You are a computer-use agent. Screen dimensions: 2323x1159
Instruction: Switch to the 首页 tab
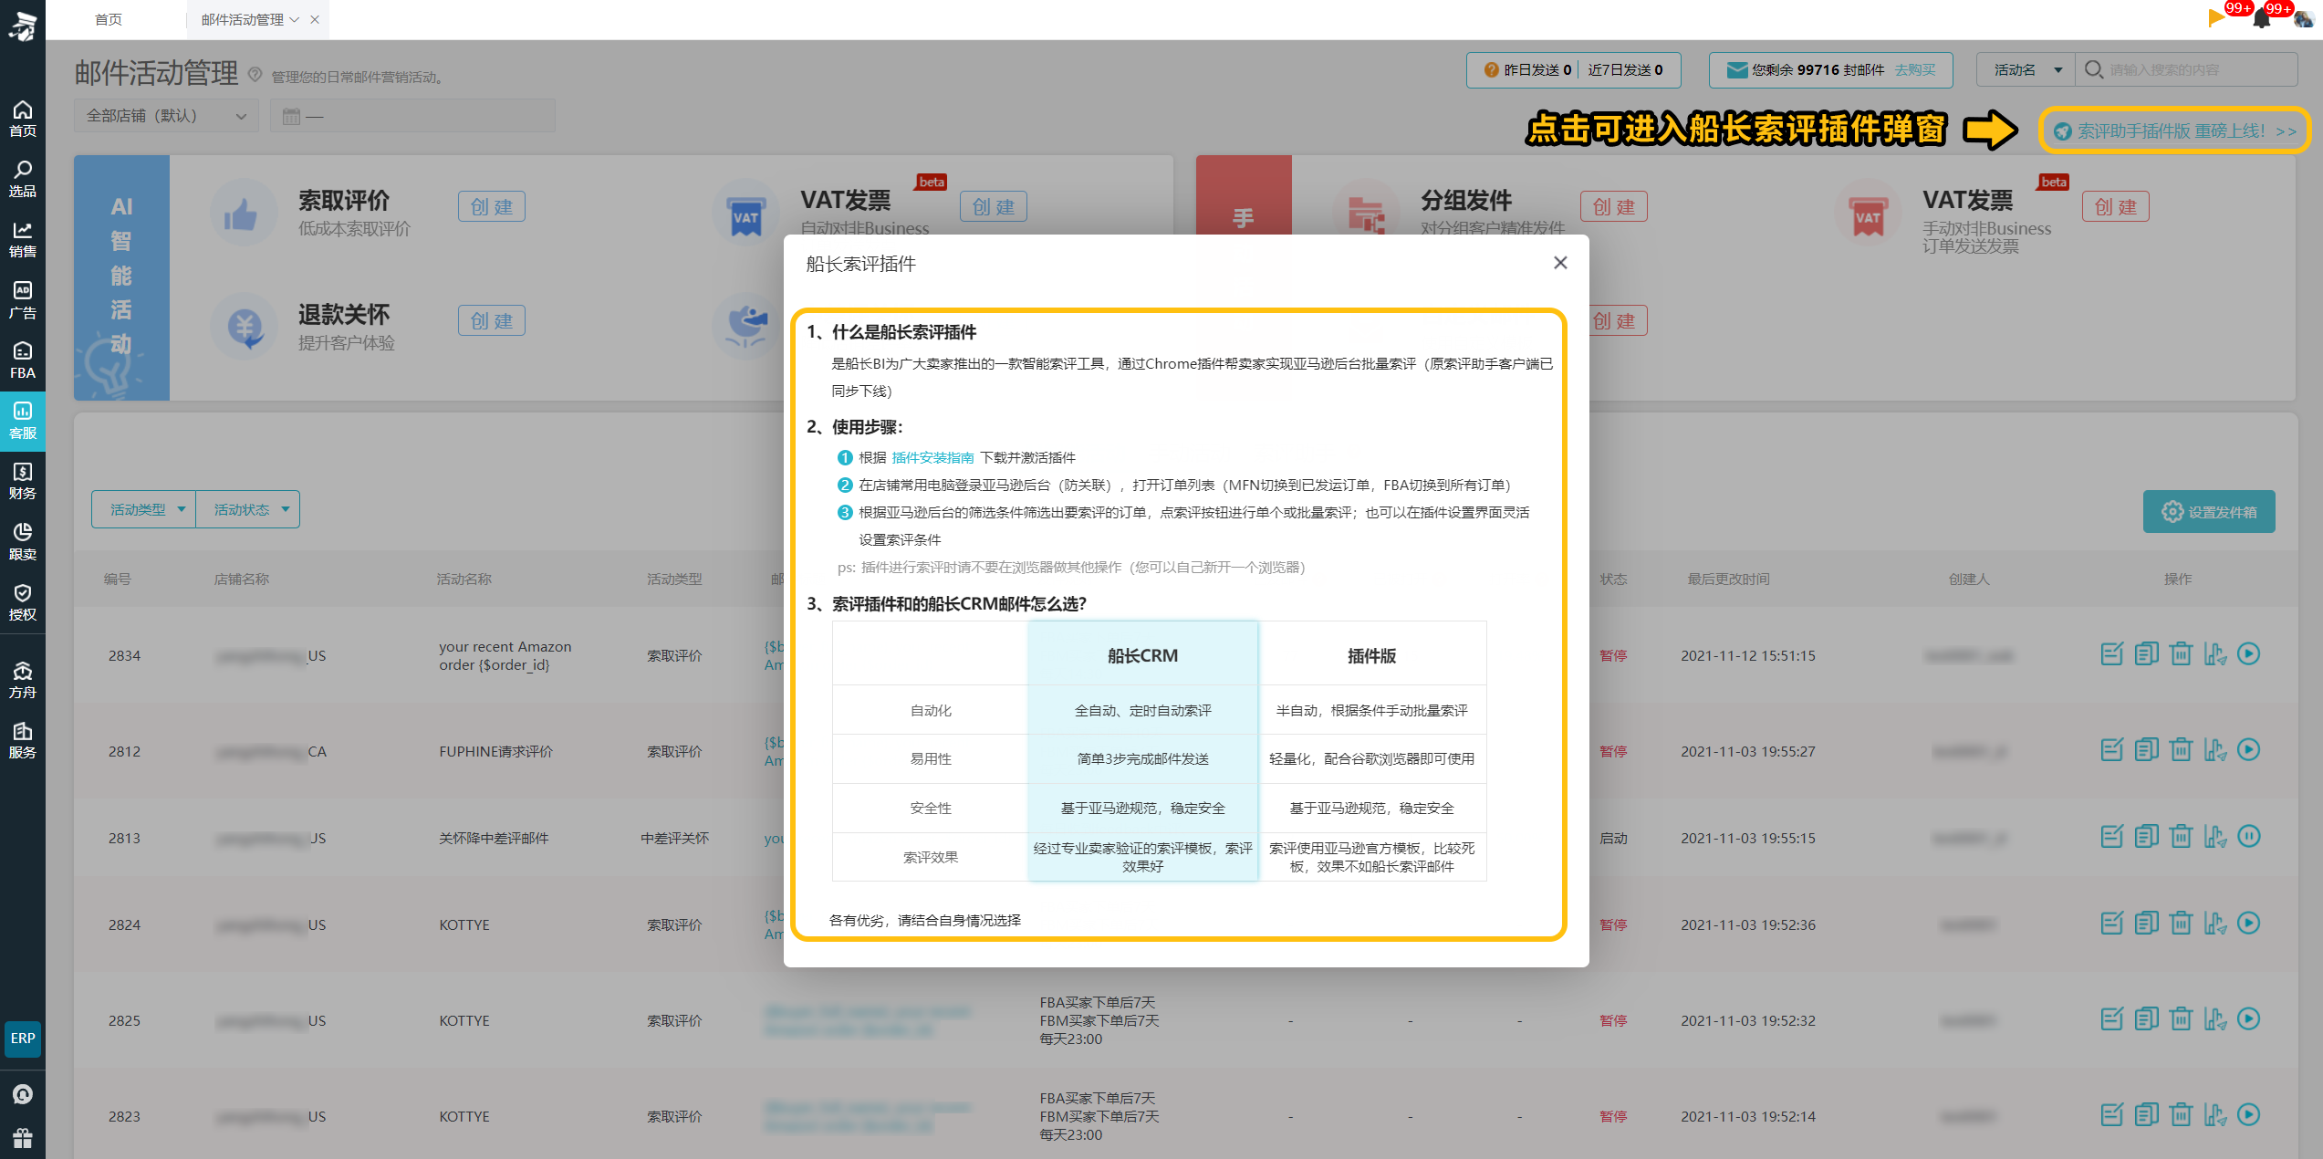[x=109, y=19]
